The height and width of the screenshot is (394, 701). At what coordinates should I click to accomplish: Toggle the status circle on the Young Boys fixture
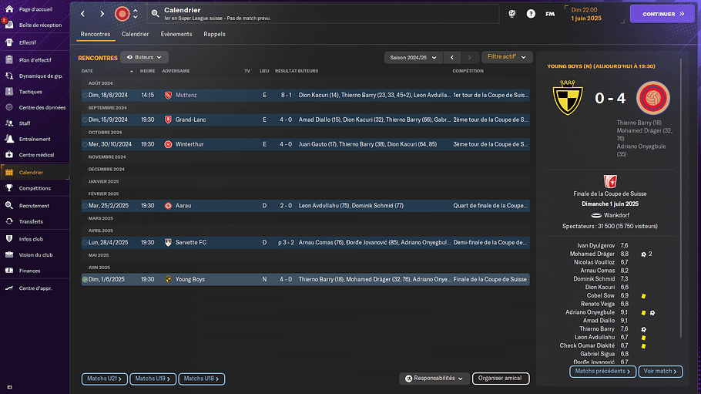[x=85, y=279]
